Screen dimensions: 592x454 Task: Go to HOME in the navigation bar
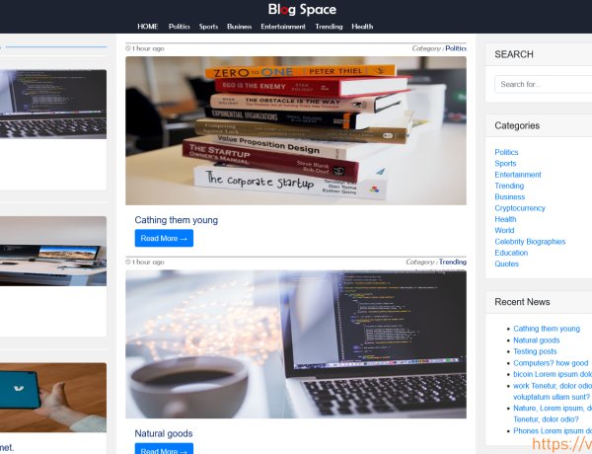tap(148, 27)
